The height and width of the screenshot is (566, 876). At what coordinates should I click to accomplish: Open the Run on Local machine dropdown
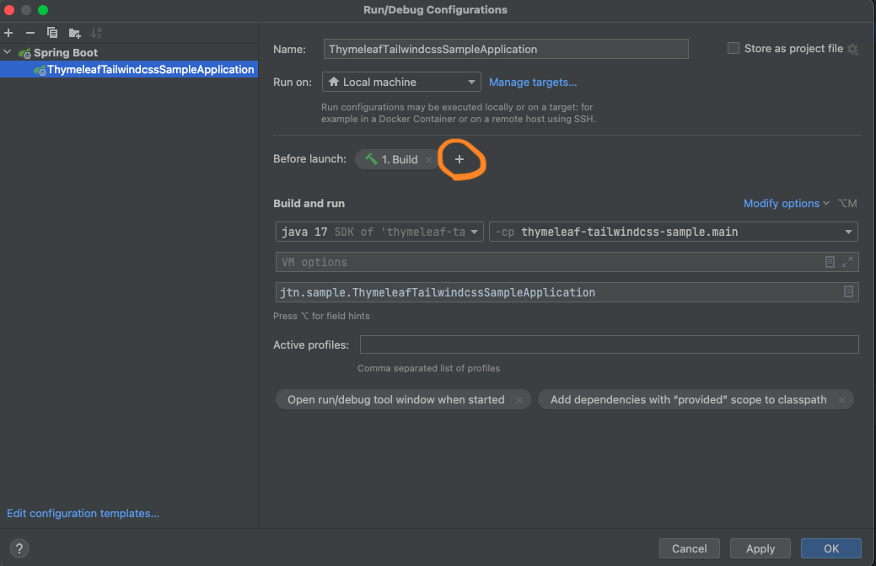401,82
